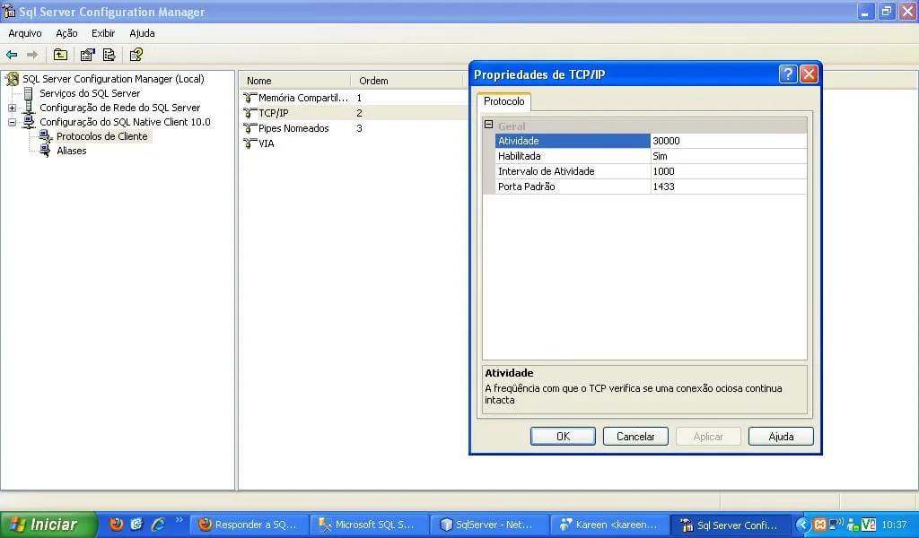This screenshot has width=919, height=538.
Task: Click the Ajuda button in dialog
Action: coord(781,436)
